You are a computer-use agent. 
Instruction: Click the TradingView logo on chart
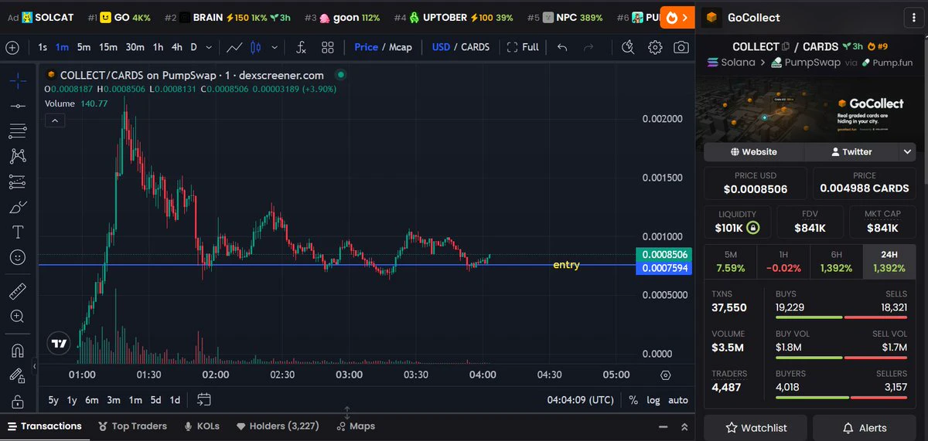[x=59, y=343]
